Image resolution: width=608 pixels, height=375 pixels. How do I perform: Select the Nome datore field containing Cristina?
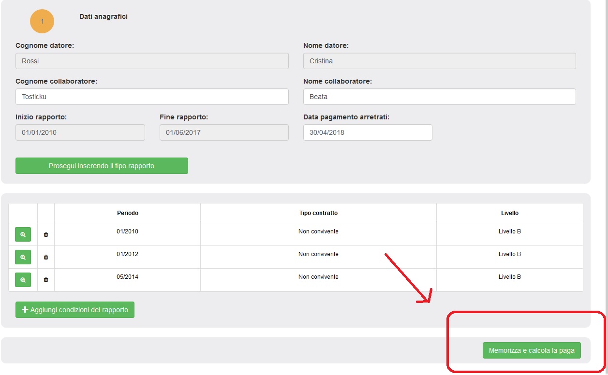pos(439,61)
